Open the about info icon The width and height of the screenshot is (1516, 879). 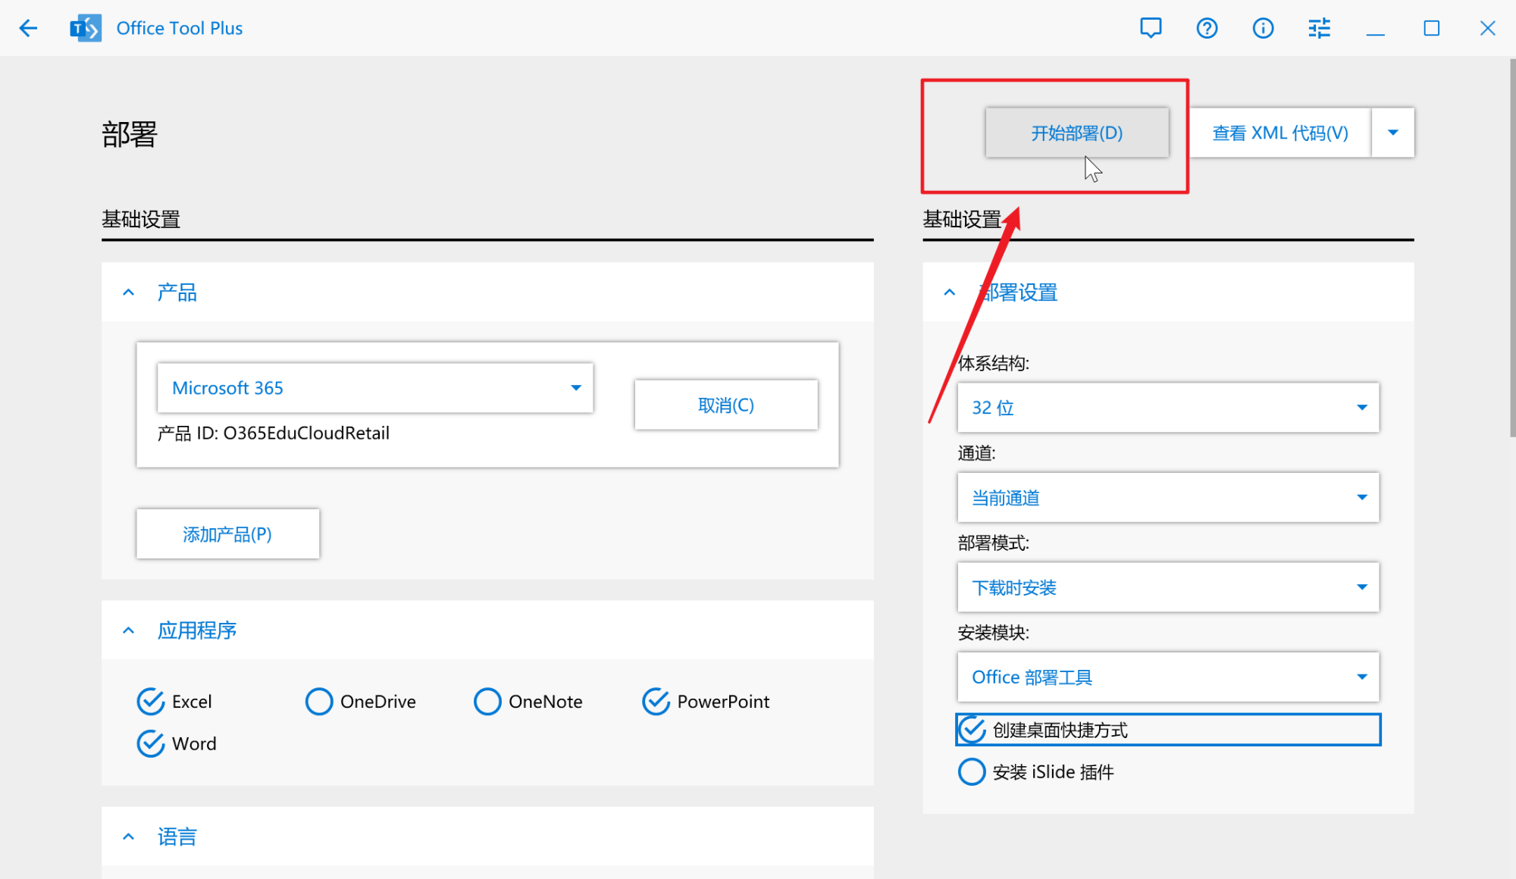[1263, 28]
